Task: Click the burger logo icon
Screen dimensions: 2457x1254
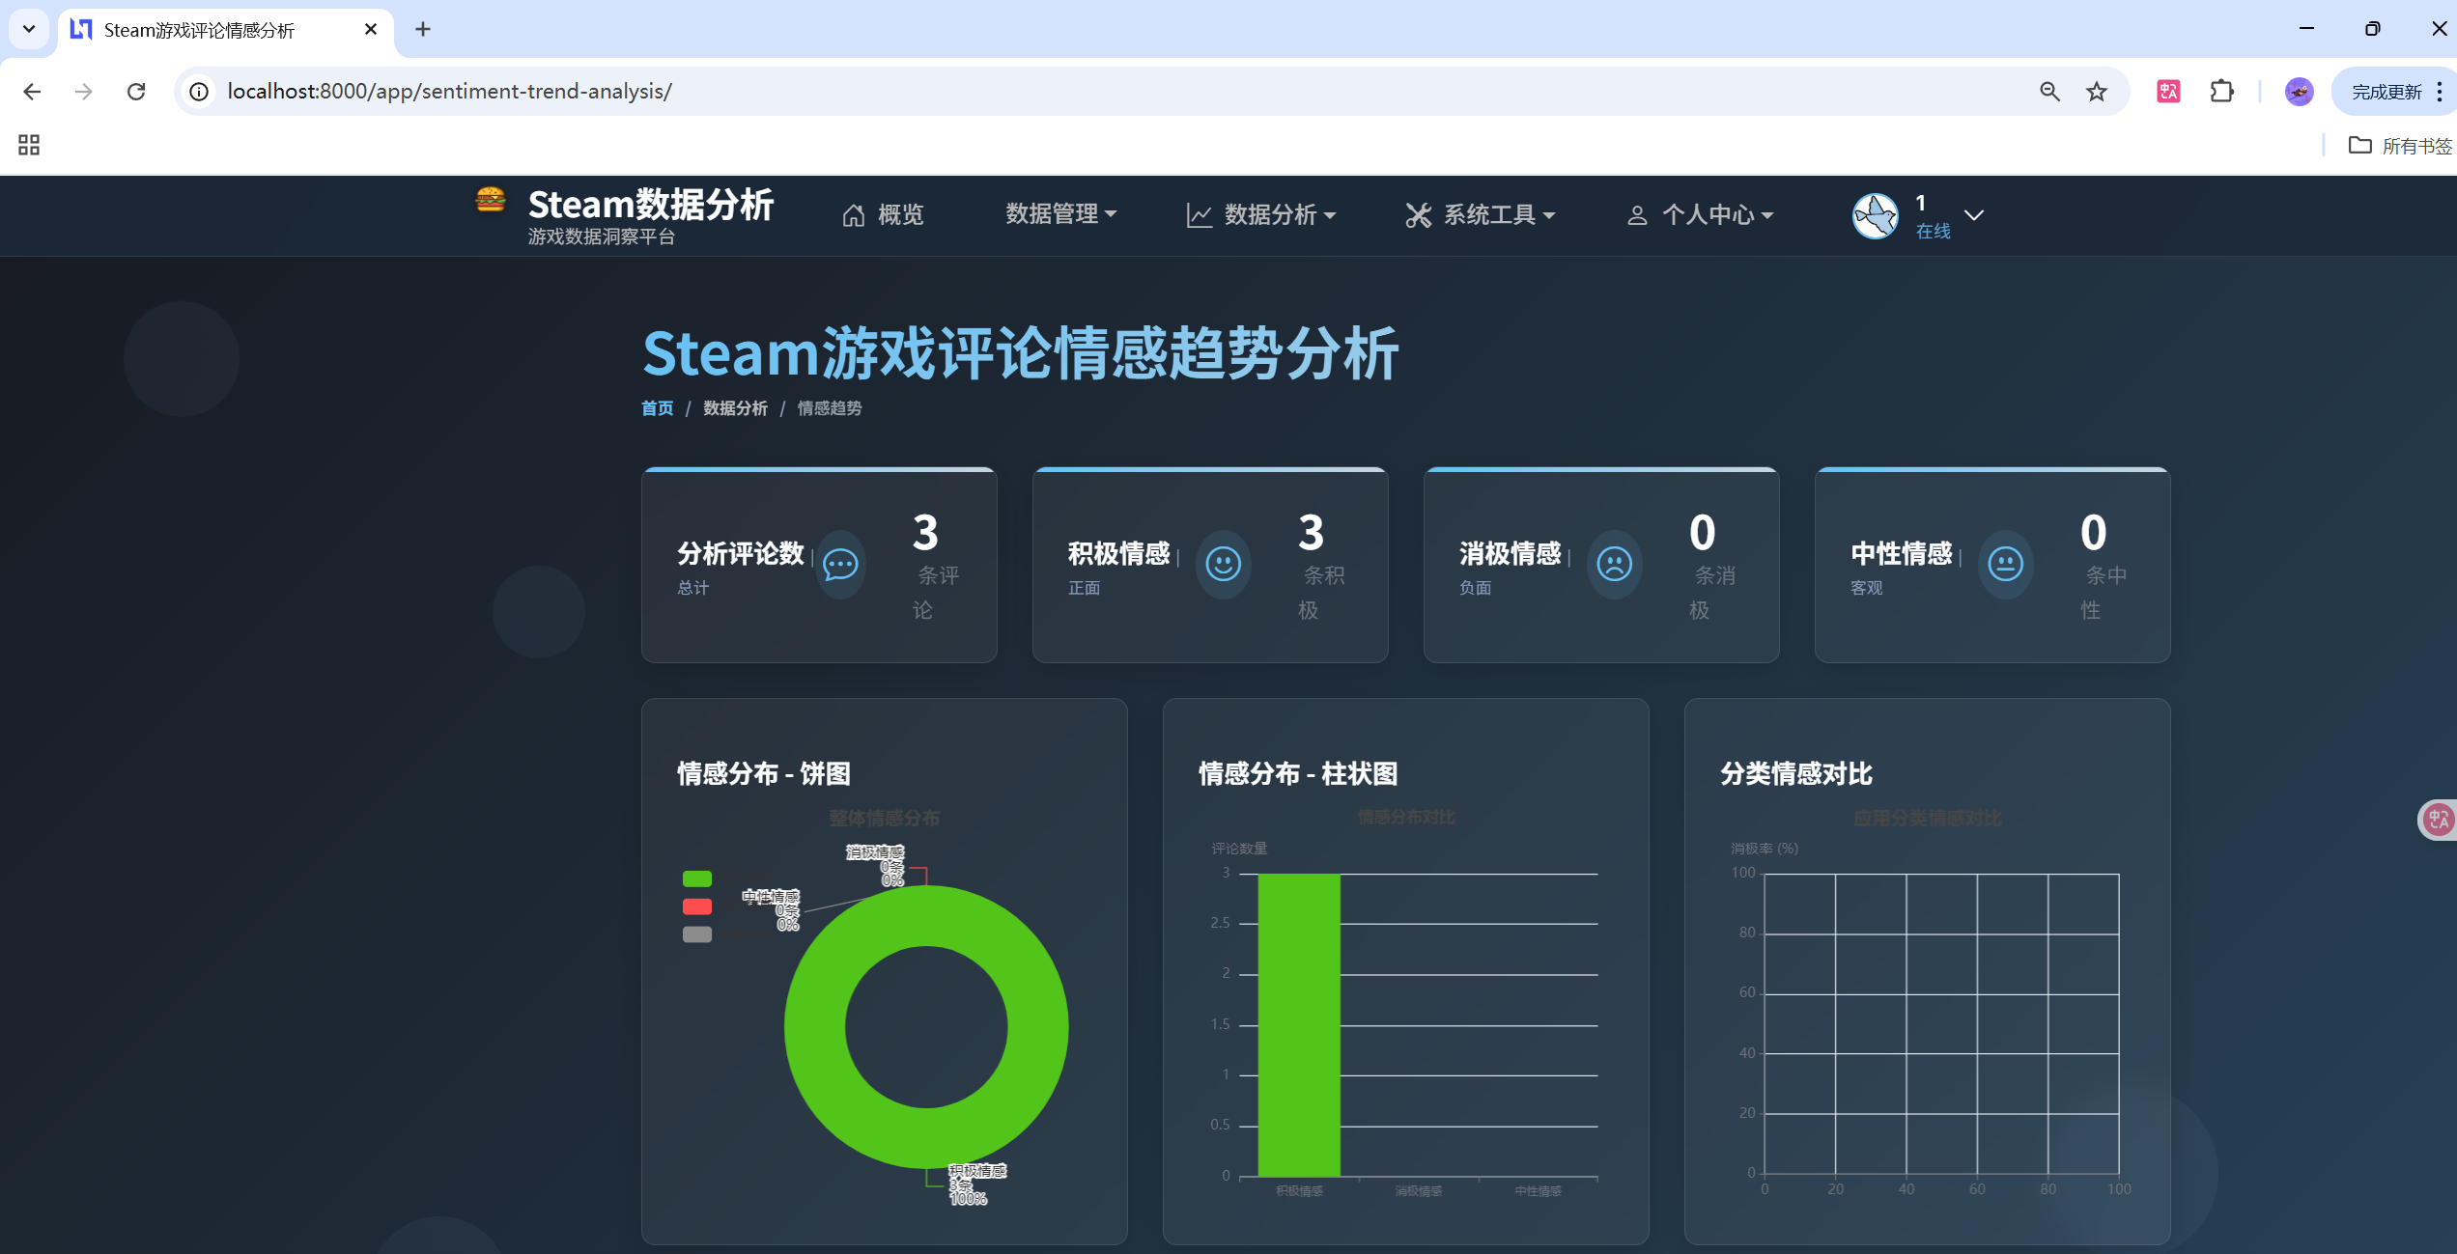Action: (x=491, y=200)
